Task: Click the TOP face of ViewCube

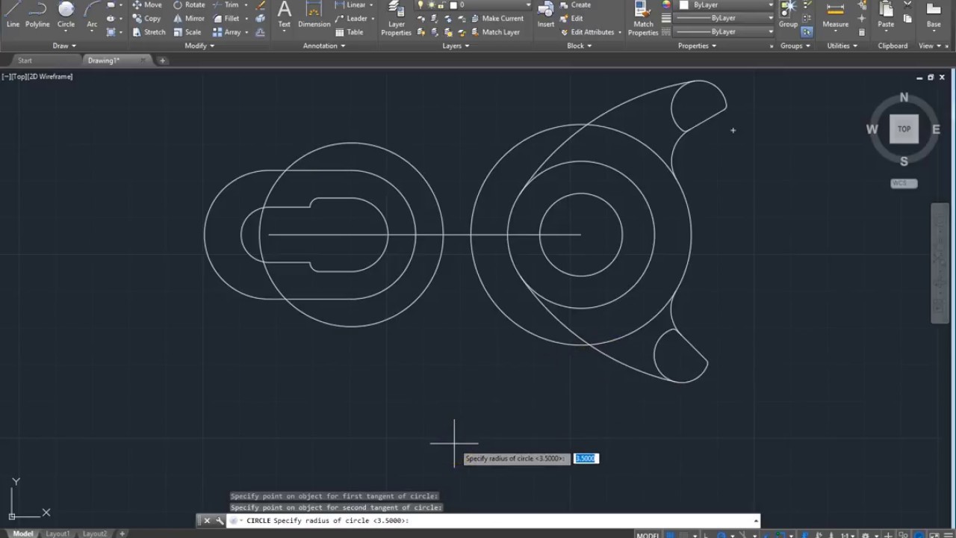Action: pyautogui.click(x=904, y=129)
